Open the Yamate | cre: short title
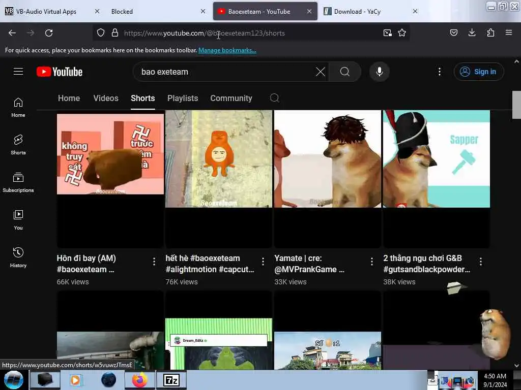This screenshot has height=390, width=521. pyautogui.click(x=309, y=264)
